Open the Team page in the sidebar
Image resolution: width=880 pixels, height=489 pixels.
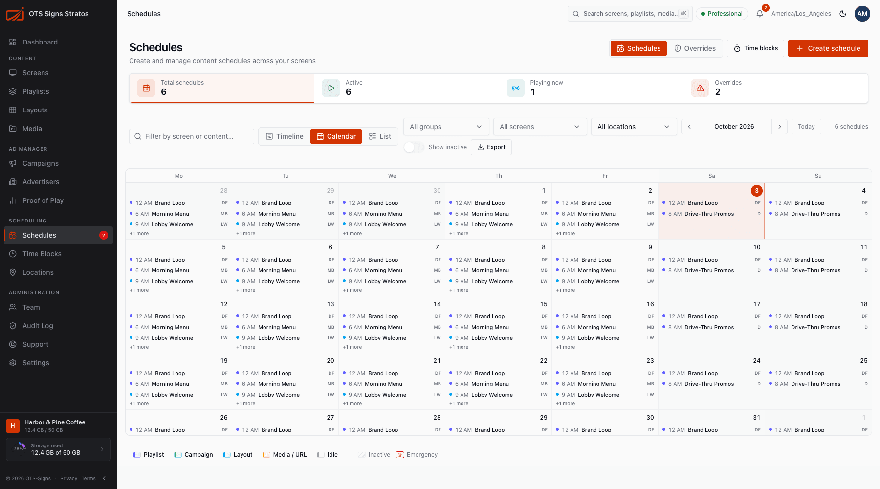59,307
